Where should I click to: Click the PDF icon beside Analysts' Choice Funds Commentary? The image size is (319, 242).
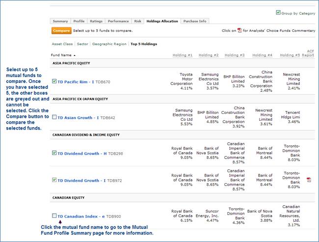click(239, 30)
